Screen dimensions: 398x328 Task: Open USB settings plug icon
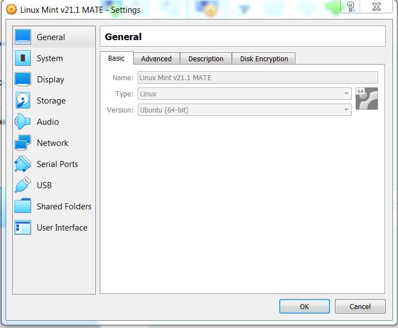tap(23, 185)
